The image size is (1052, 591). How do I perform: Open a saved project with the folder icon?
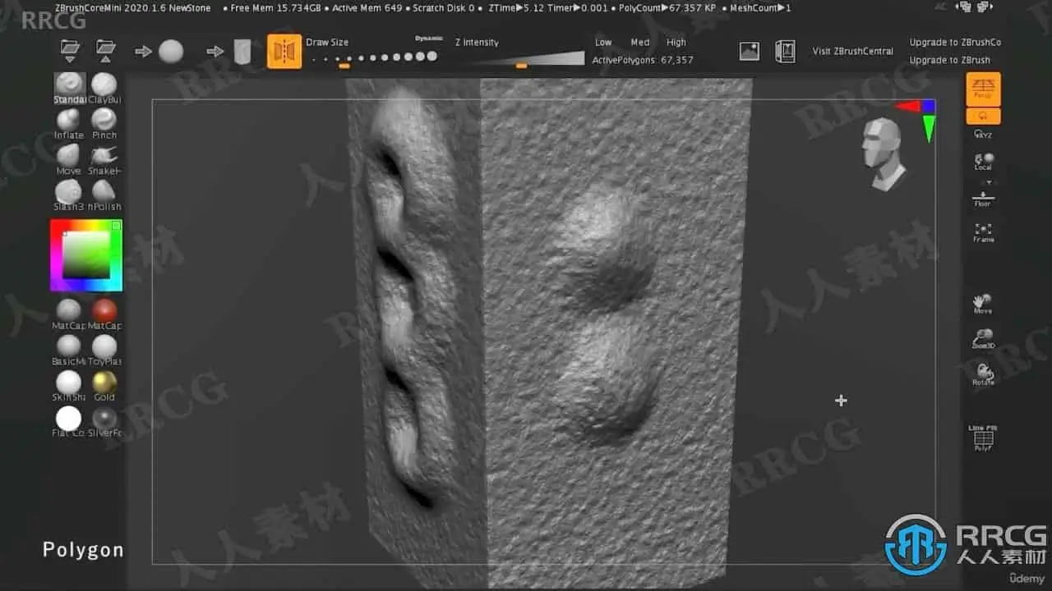click(x=70, y=51)
